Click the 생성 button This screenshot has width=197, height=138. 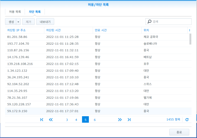pyautogui.click(x=11, y=22)
